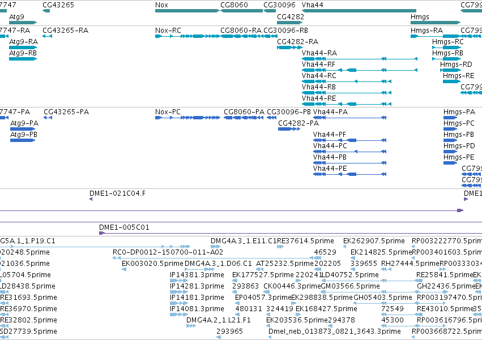Click the CG30096 gene bar
482x340 pixels.
[x=270, y=11]
